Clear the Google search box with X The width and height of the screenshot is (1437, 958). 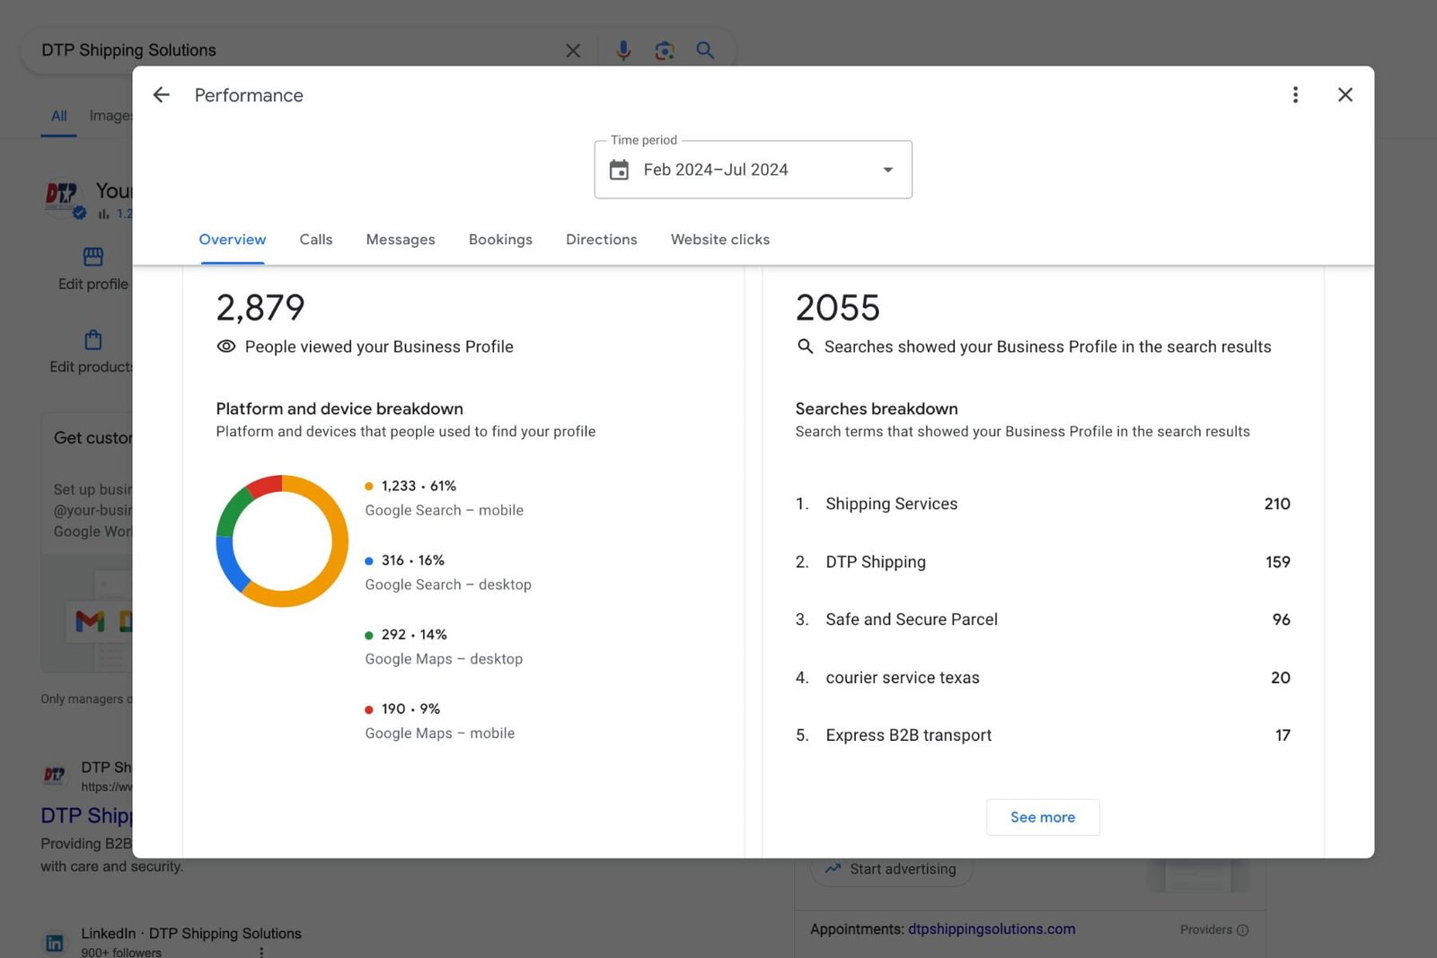click(x=573, y=51)
